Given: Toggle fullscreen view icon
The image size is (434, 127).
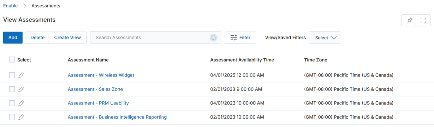Looking at the screenshot, I should [423, 20].
